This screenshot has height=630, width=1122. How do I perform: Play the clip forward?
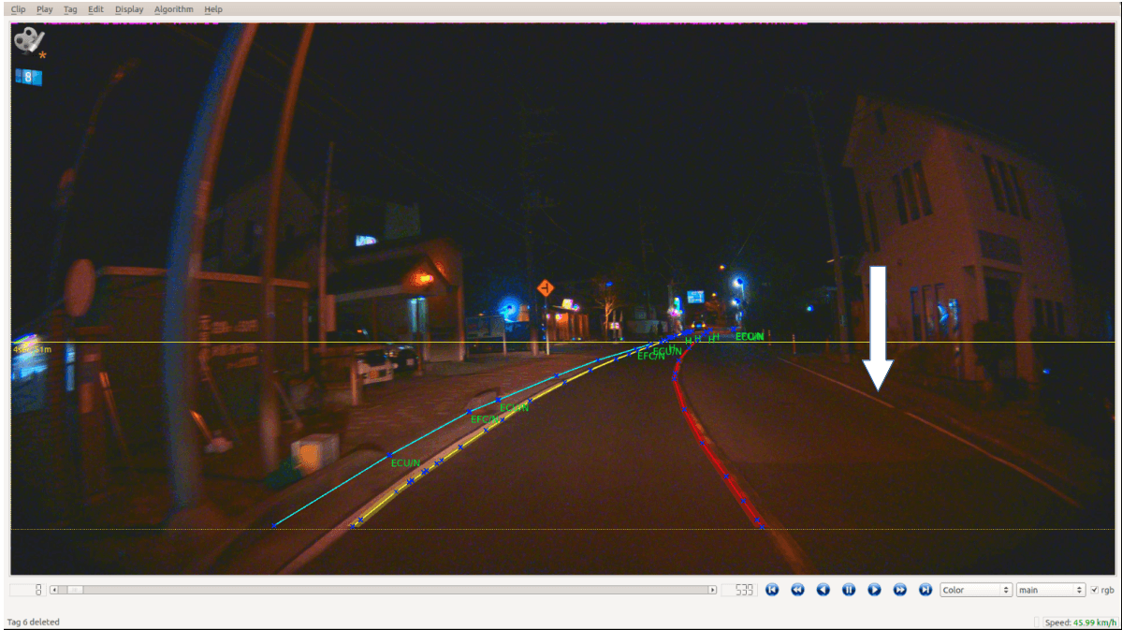pyautogui.click(x=874, y=589)
